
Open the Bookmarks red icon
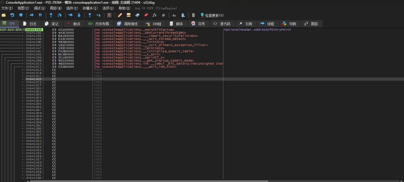click(x=146, y=15)
